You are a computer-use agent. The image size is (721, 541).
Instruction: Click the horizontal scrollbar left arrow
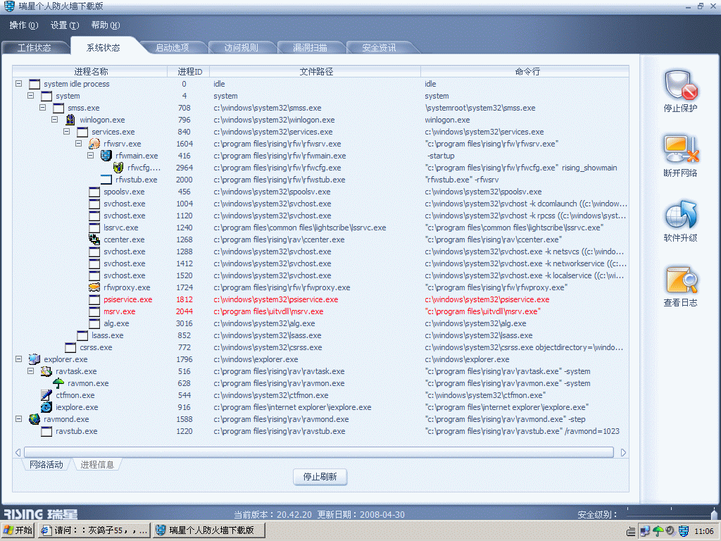pyautogui.click(x=18, y=453)
